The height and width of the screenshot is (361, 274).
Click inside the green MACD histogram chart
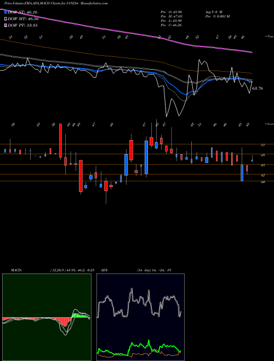pyautogui.click(x=47, y=317)
